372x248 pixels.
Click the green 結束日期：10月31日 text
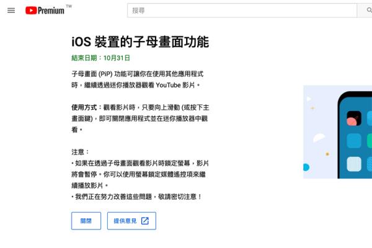(101, 58)
